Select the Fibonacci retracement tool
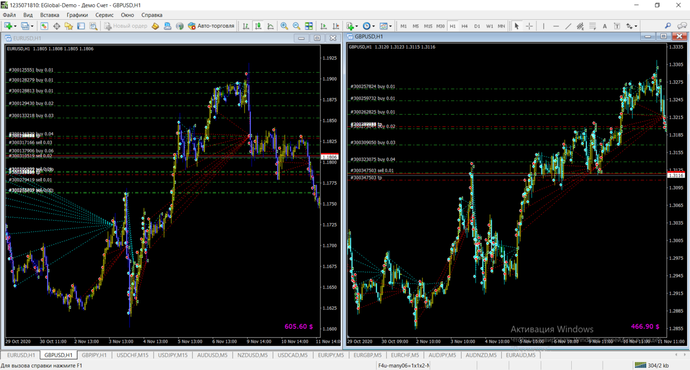 (593, 26)
